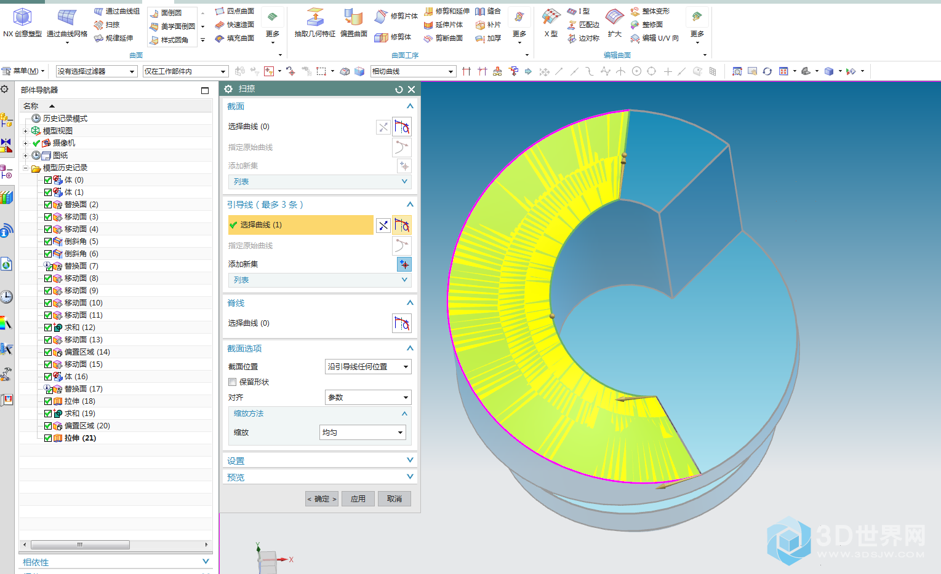This screenshot has height=574, width=941.
Task: Click navigator horizontal scrollbar thumb
Action: (80, 545)
